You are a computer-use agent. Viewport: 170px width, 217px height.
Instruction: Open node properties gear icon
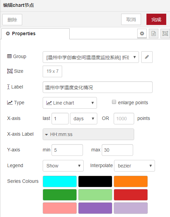point(142,33)
